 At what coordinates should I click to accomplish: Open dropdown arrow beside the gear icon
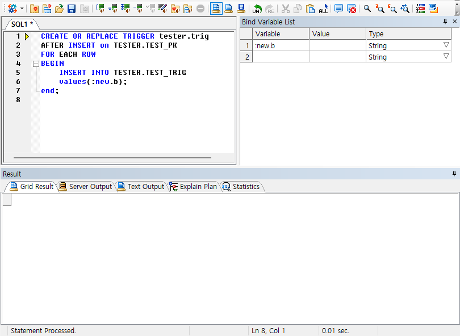click(22, 9)
